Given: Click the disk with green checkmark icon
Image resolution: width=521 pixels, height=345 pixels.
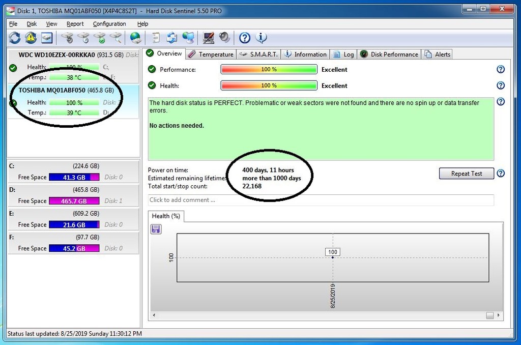Looking at the screenshot, I should 100,38.
